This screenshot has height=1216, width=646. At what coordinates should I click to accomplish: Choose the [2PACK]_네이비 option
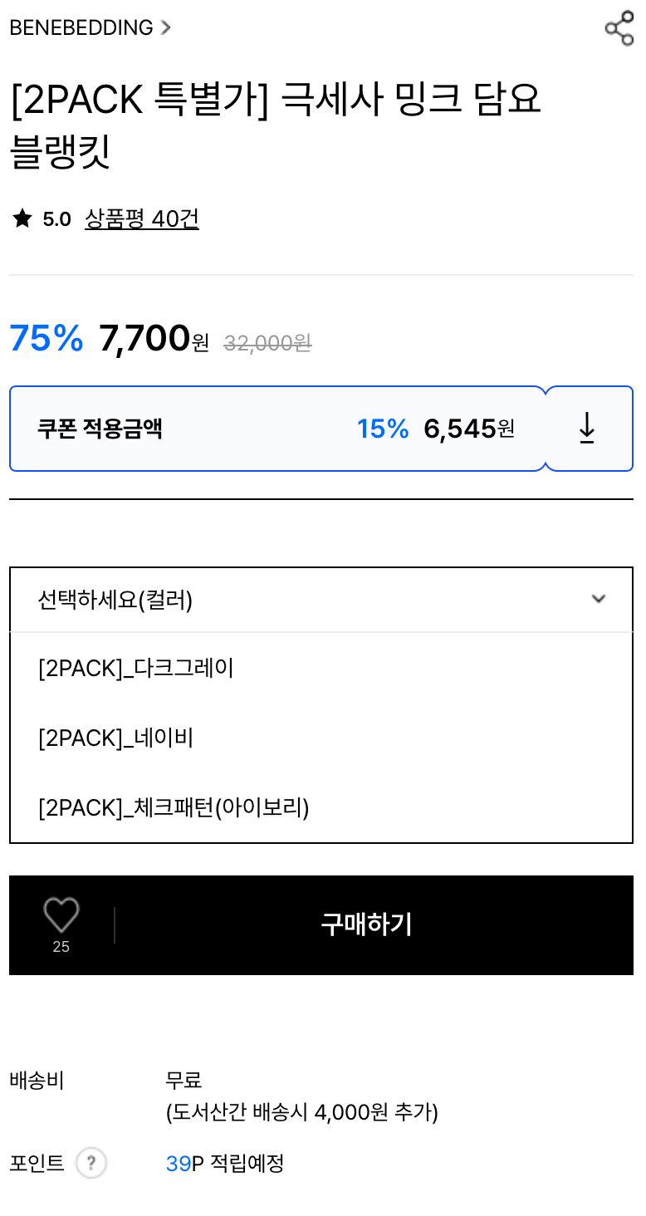point(115,738)
